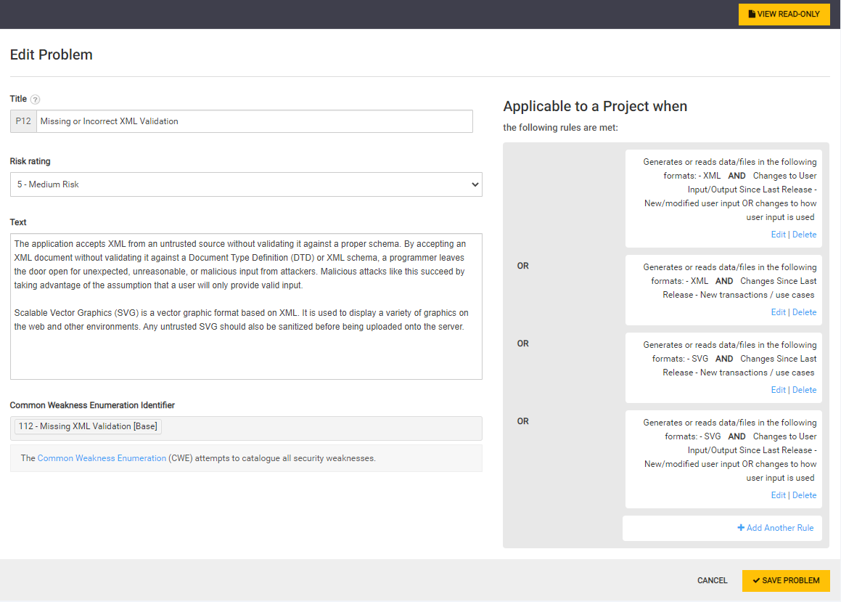Edit the SVG user input/output changes rule
Viewport: 841px width, 602px height.
coord(778,495)
